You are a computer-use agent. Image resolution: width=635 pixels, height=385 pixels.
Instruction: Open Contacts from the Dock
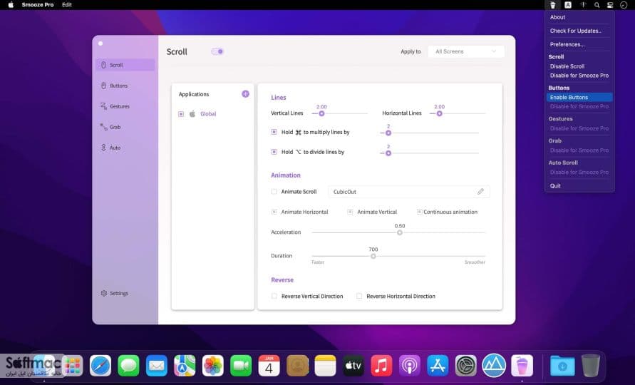(x=297, y=366)
